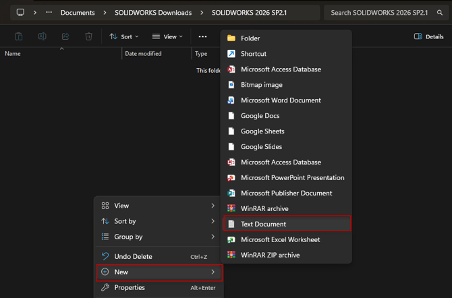Click the New plus circle icon
This screenshot has width=452, height=298.
(x=105, y=272)
